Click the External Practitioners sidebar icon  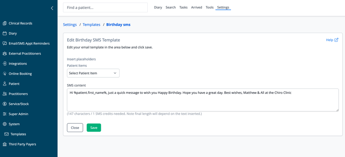click(4, 53)
